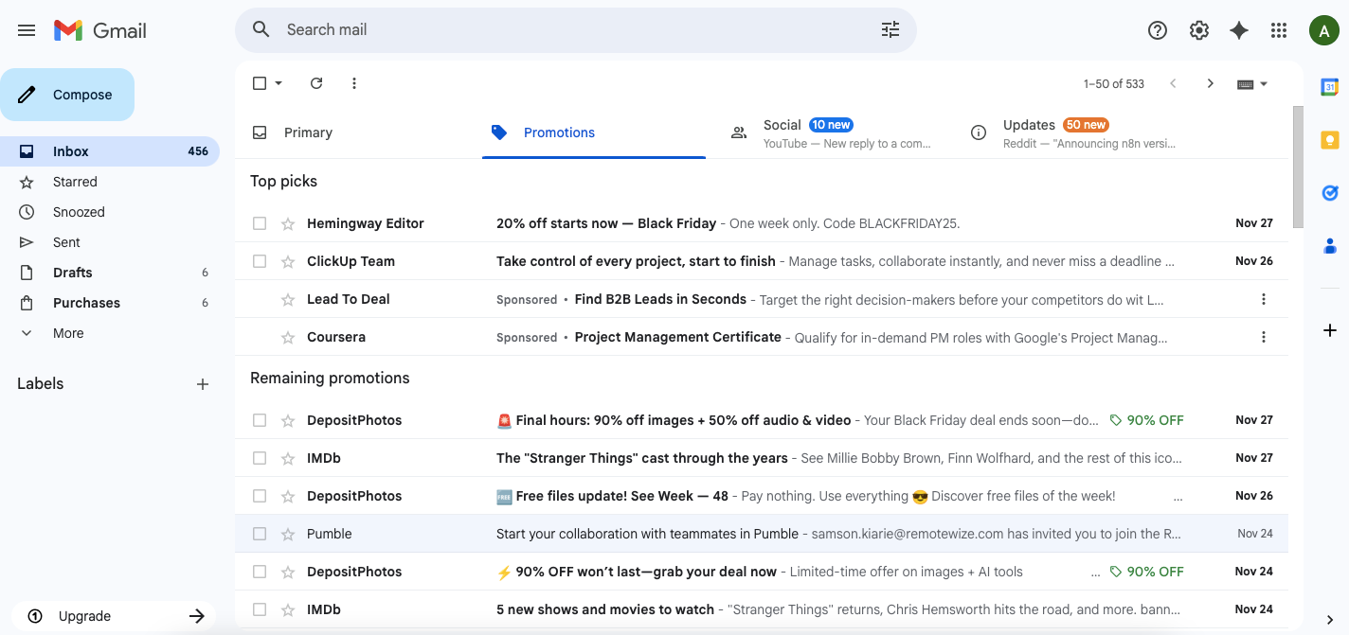Open Google Calendar in side panel

coord(1328,86)
